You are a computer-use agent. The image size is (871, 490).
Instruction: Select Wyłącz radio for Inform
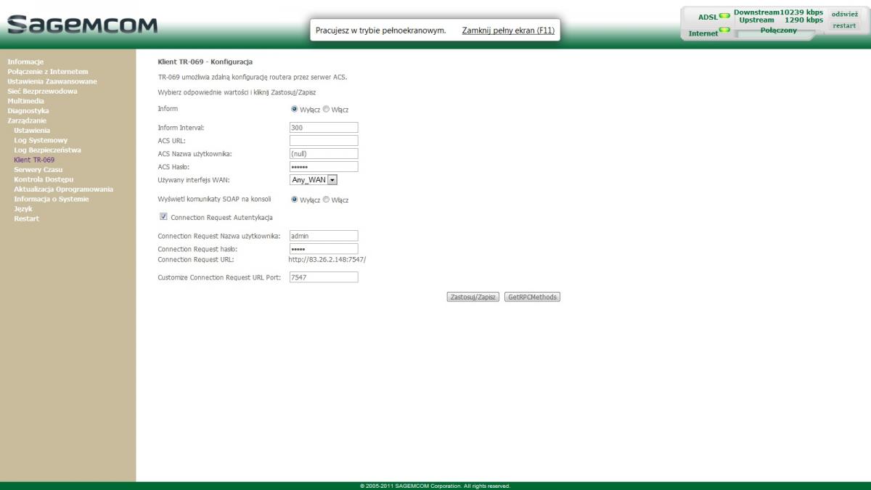[x=295, y=110]
